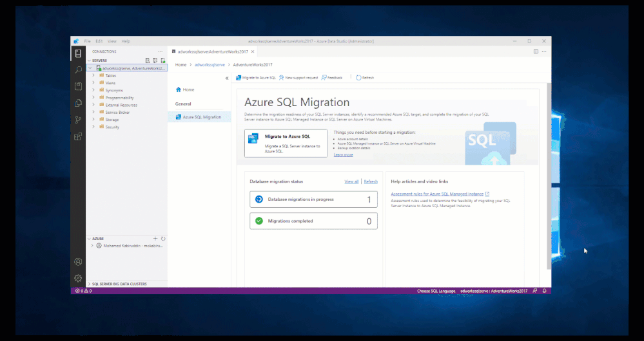Open the Source Control view in the activity bar

pyautogui.click(x=78, y=120)
